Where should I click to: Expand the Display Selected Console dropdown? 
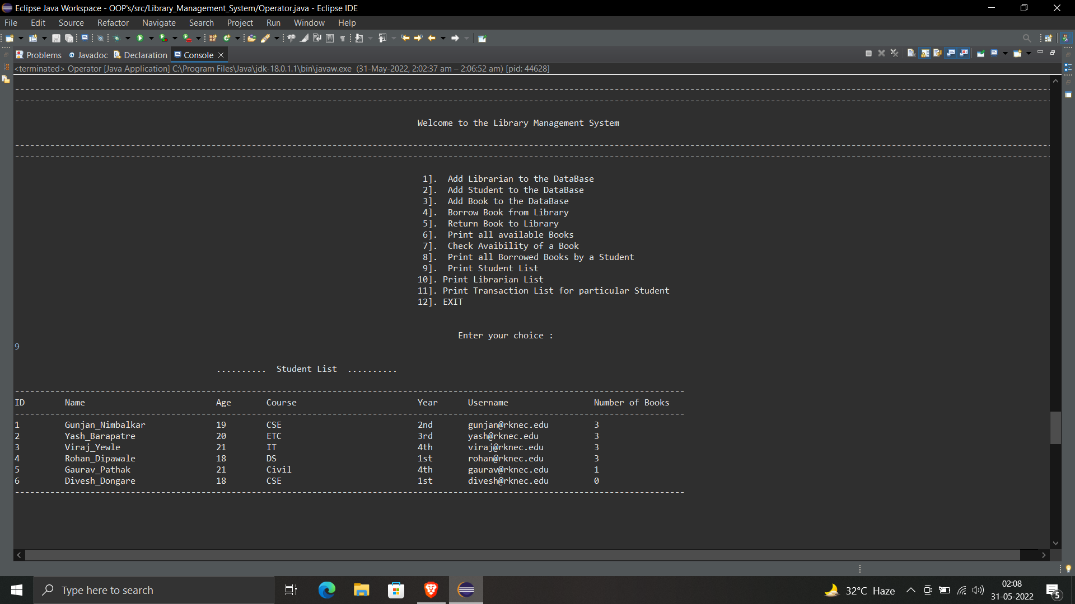(1005, 53)
